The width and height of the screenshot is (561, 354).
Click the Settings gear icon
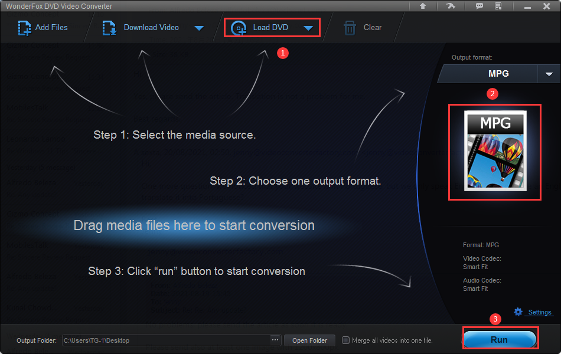tap(518, 312)
